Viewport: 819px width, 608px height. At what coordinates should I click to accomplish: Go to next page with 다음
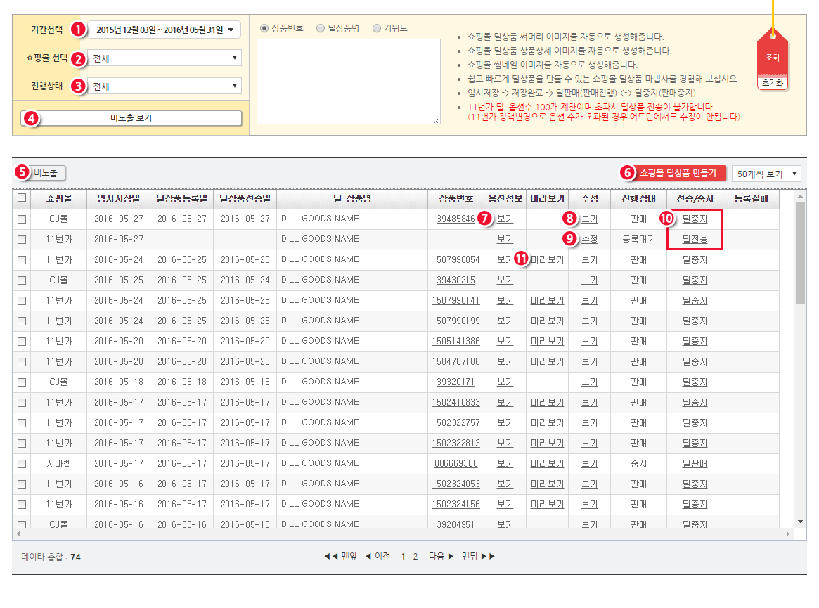pos(441,556)
